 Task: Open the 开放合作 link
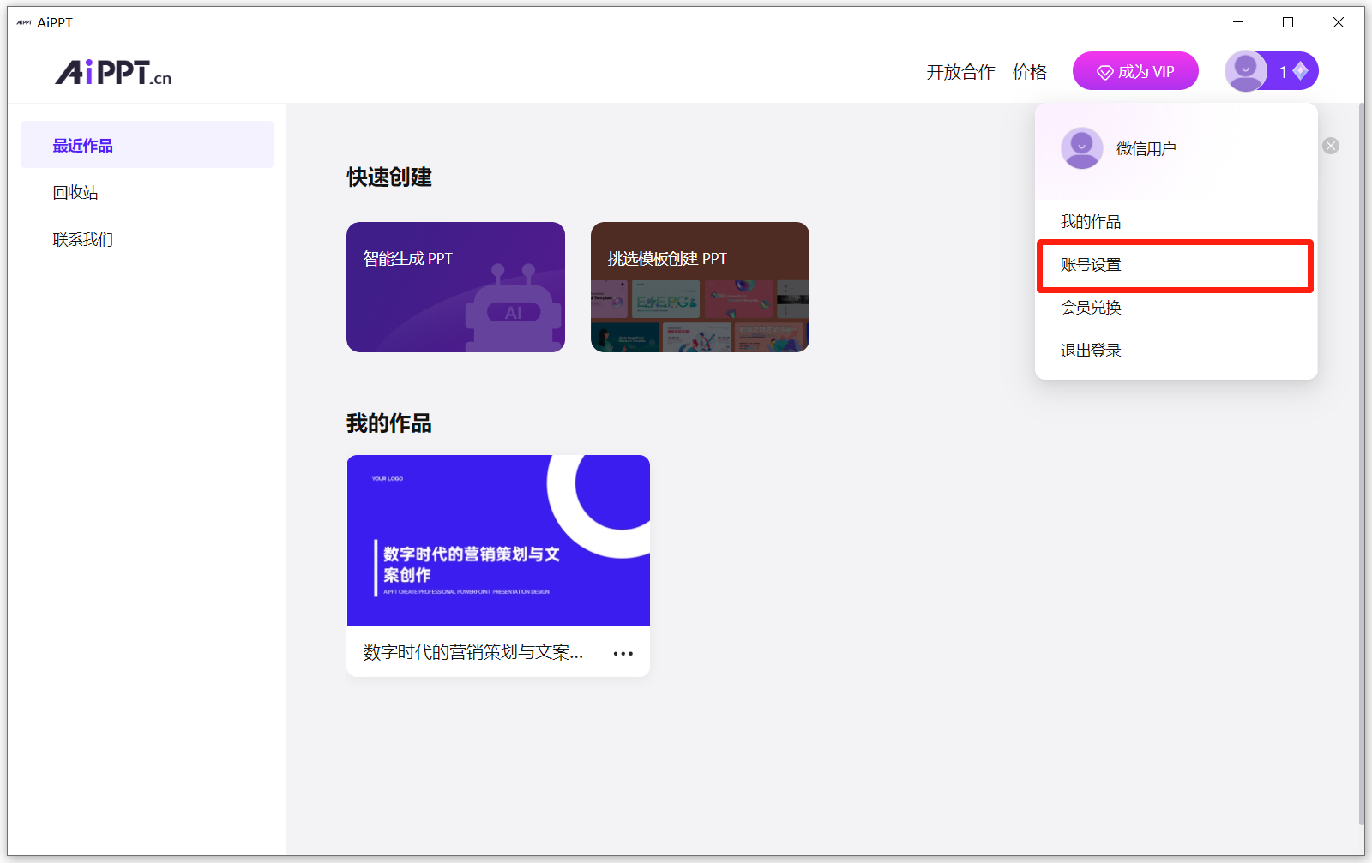point(960,72)
